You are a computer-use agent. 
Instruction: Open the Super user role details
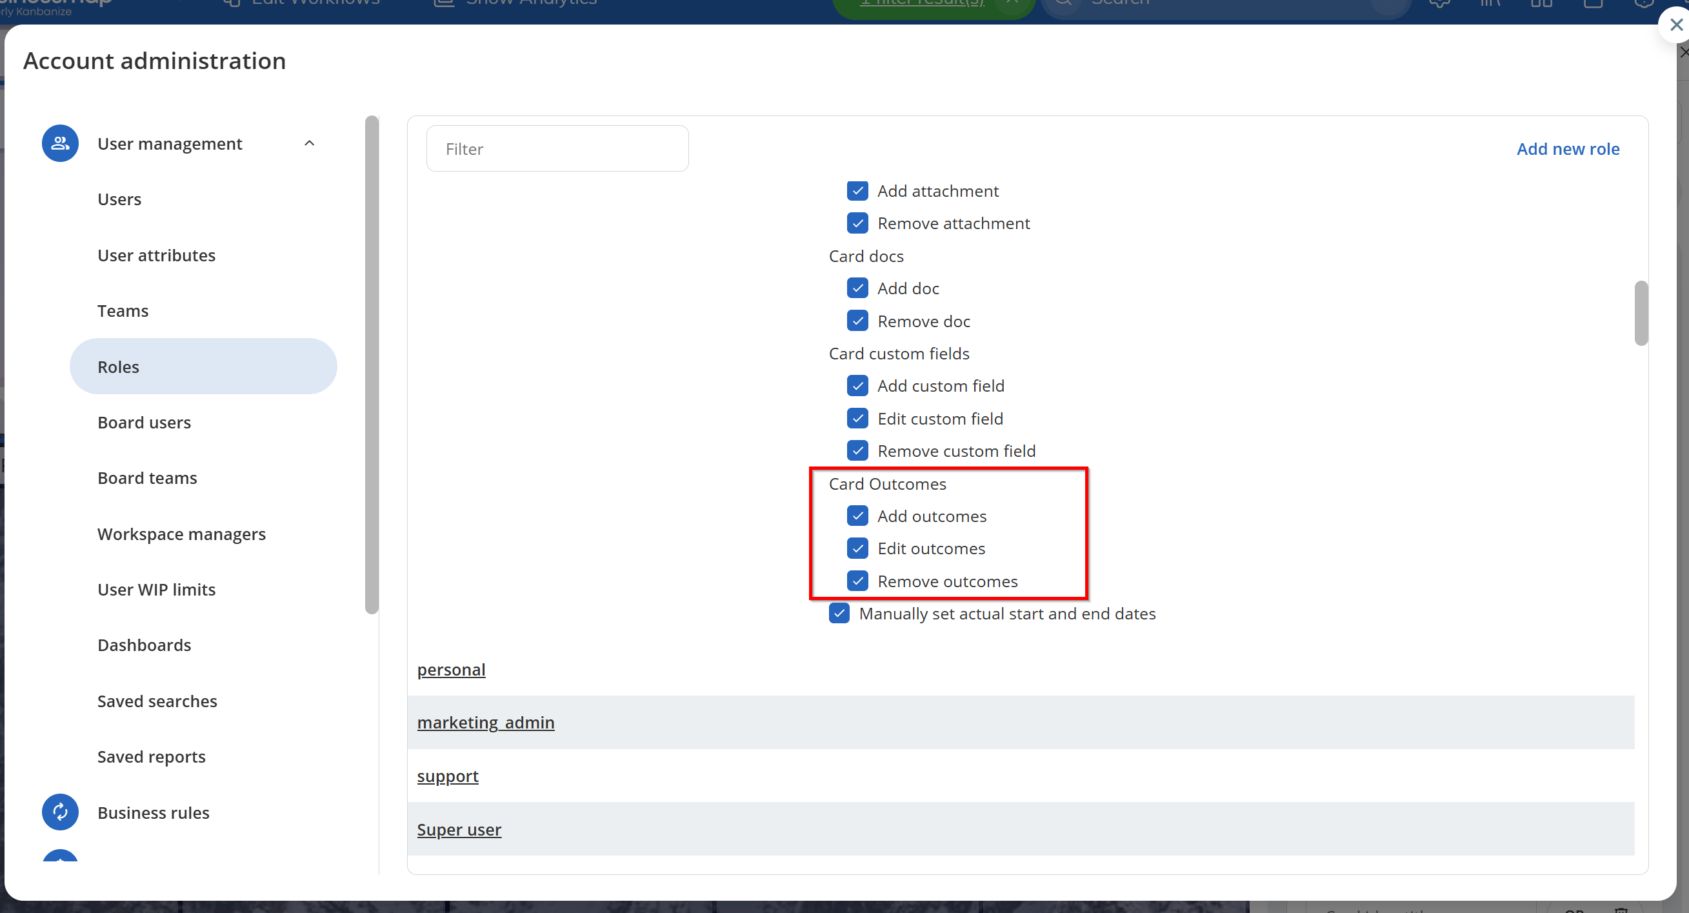pos(459,830)
